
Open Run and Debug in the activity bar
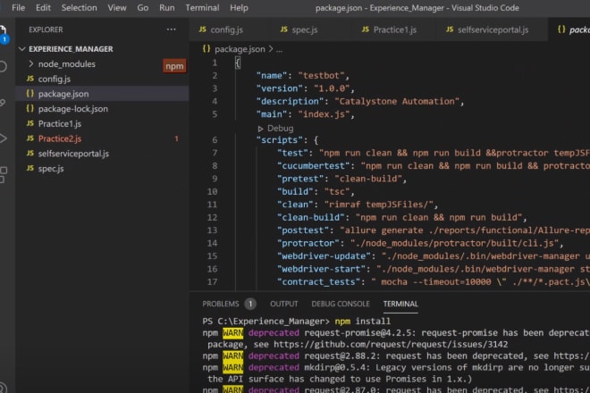point(4,138)
